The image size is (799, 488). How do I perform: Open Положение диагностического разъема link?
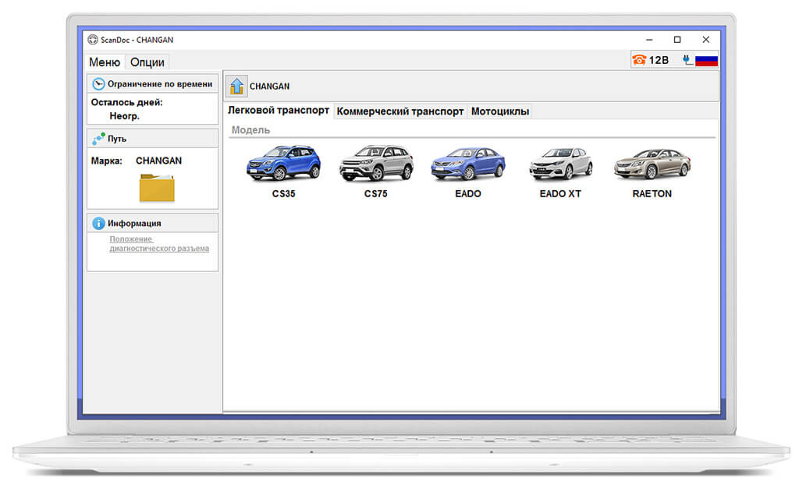pyautogui.click(x=159, y=244)
